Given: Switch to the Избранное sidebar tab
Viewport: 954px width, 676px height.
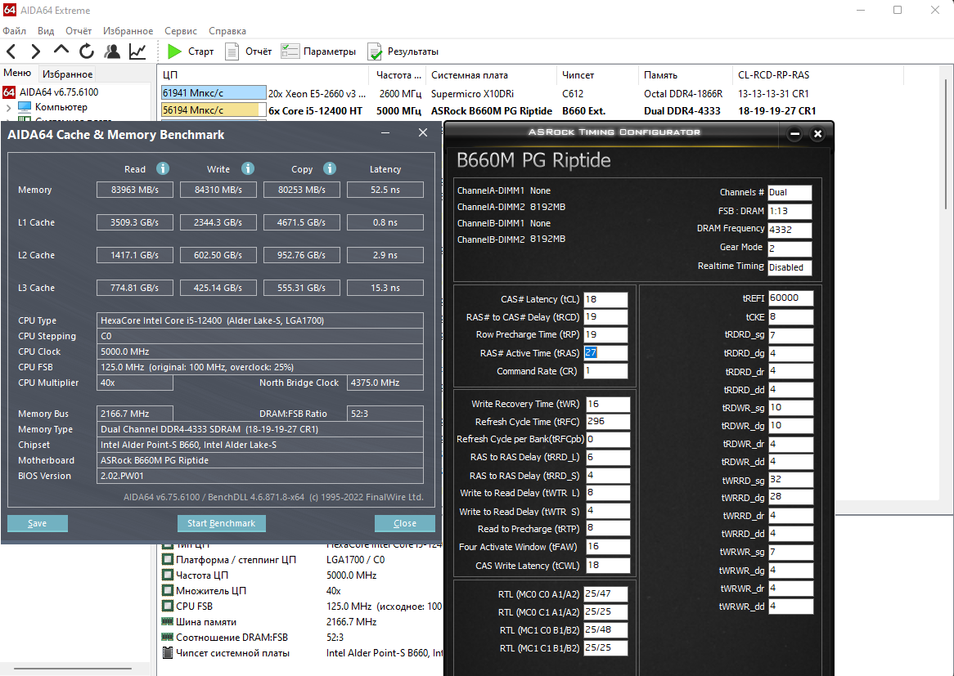Looking at the screenshot, I should [67, 74].
